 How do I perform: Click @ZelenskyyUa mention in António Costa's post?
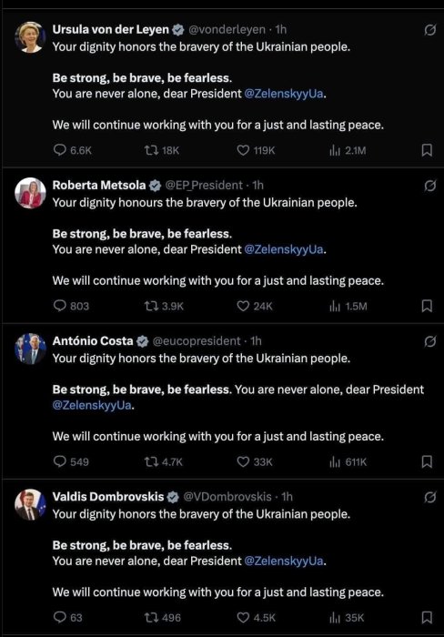(x=92, y=405)
